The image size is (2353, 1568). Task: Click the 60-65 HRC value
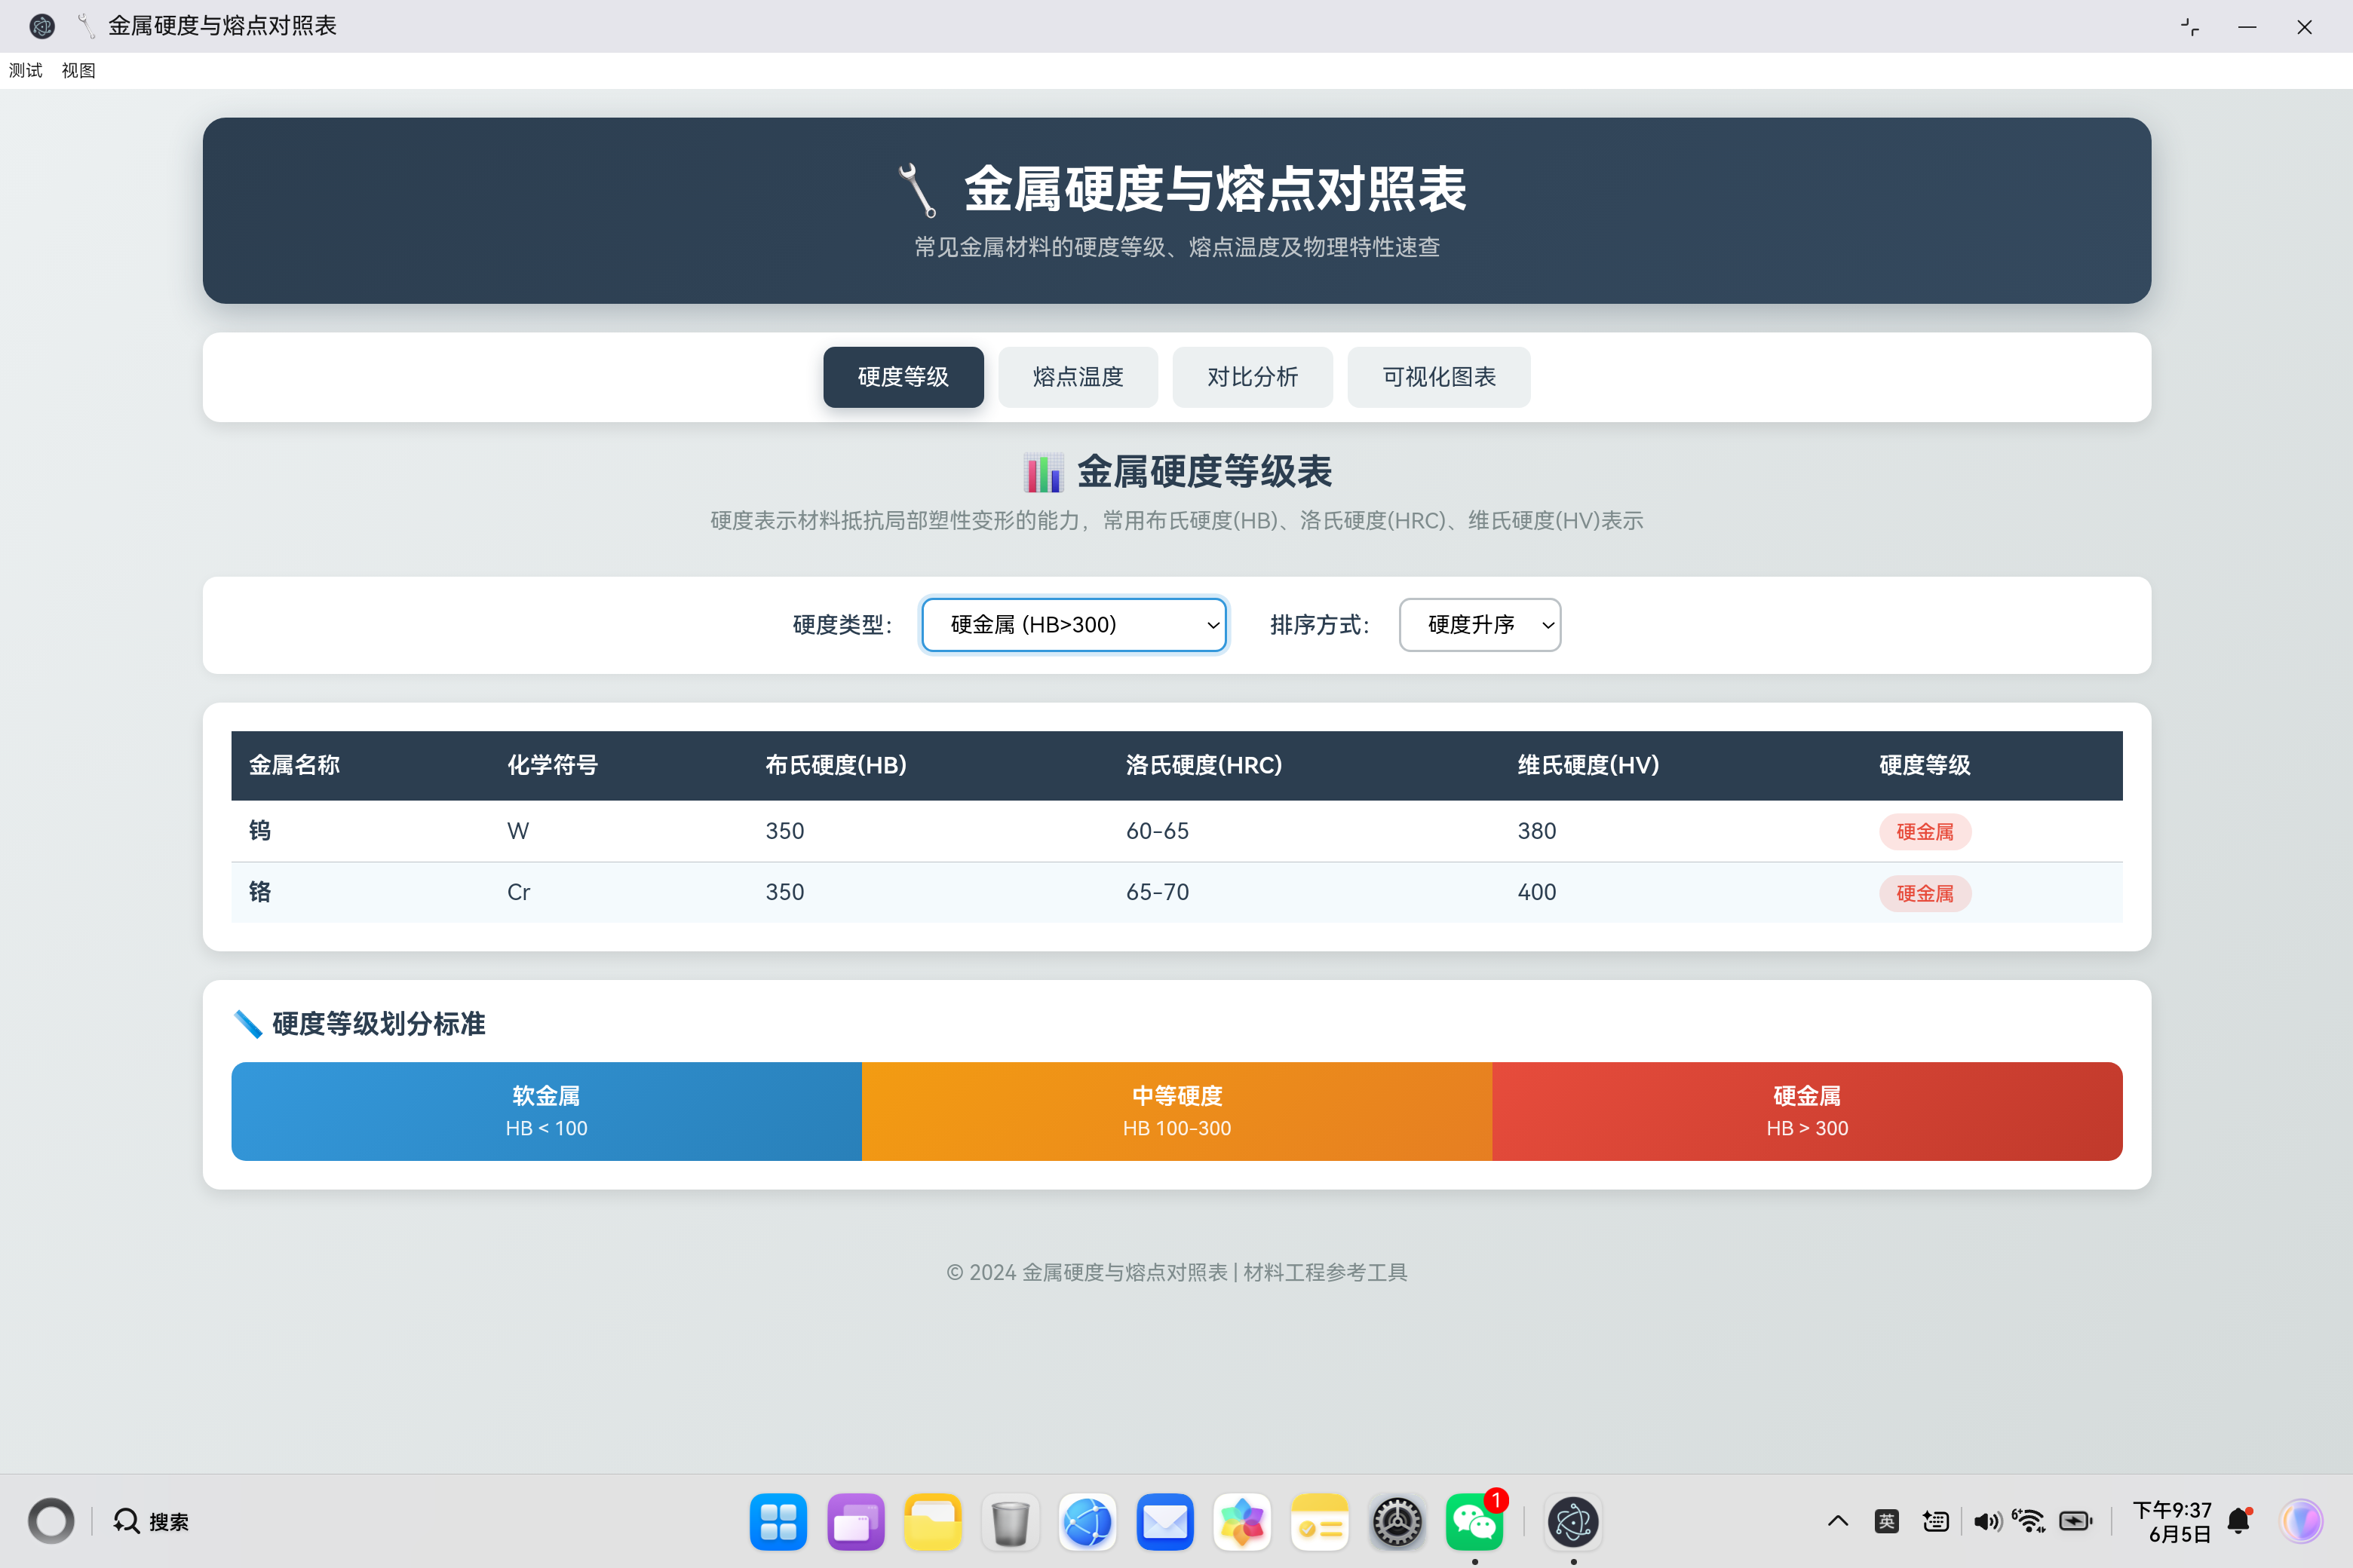coord(1158,831)
